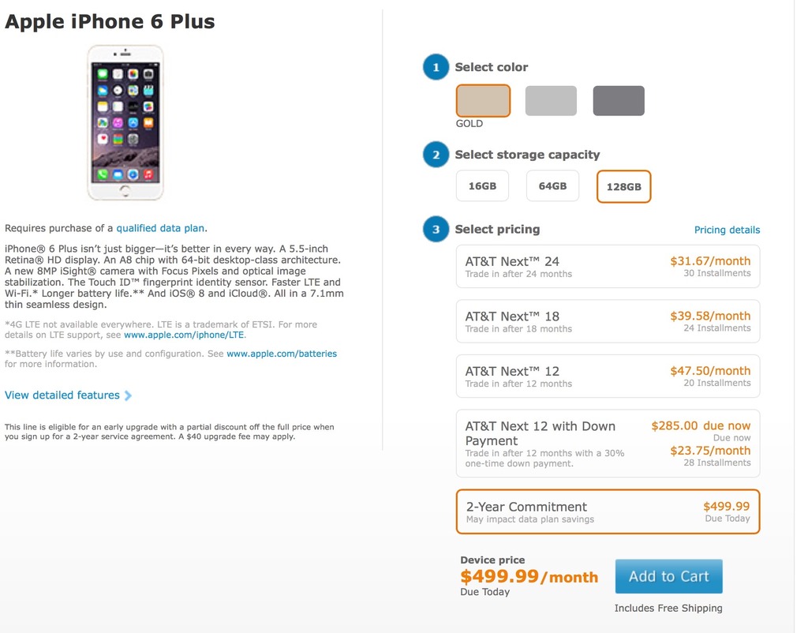Pick the space gray color swatch
Screen dimensions: 808x633
click(x=619, y=100)
